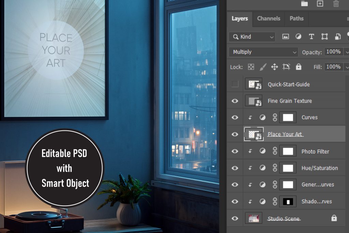Select the Gener...urves layer name
Screen dimensions: 349x233
[318, 185]
